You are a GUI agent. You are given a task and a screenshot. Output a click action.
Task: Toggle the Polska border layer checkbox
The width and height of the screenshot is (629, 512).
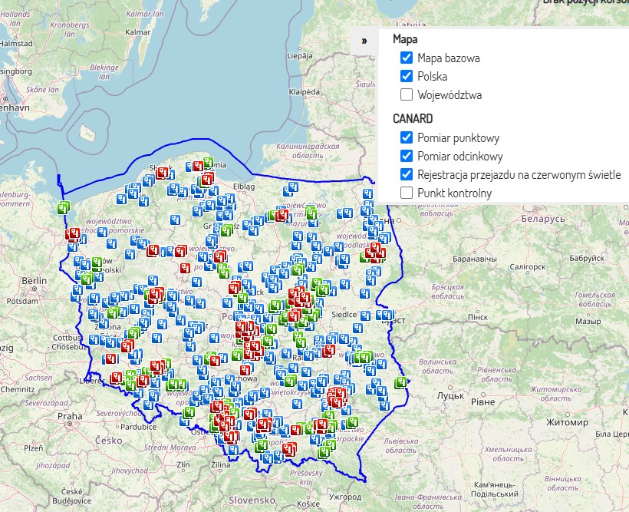407,76
